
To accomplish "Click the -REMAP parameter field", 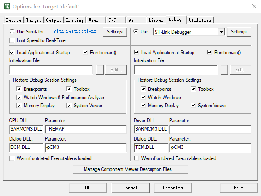I will click(x=86, y=129).
